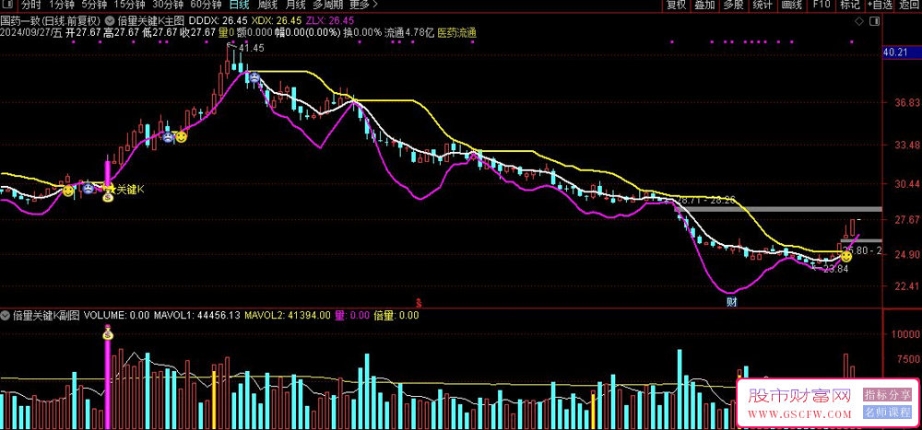Click the smiley face near 24.90 price
Viewport: 922px width, 430px height.
(x=846, y=256)
